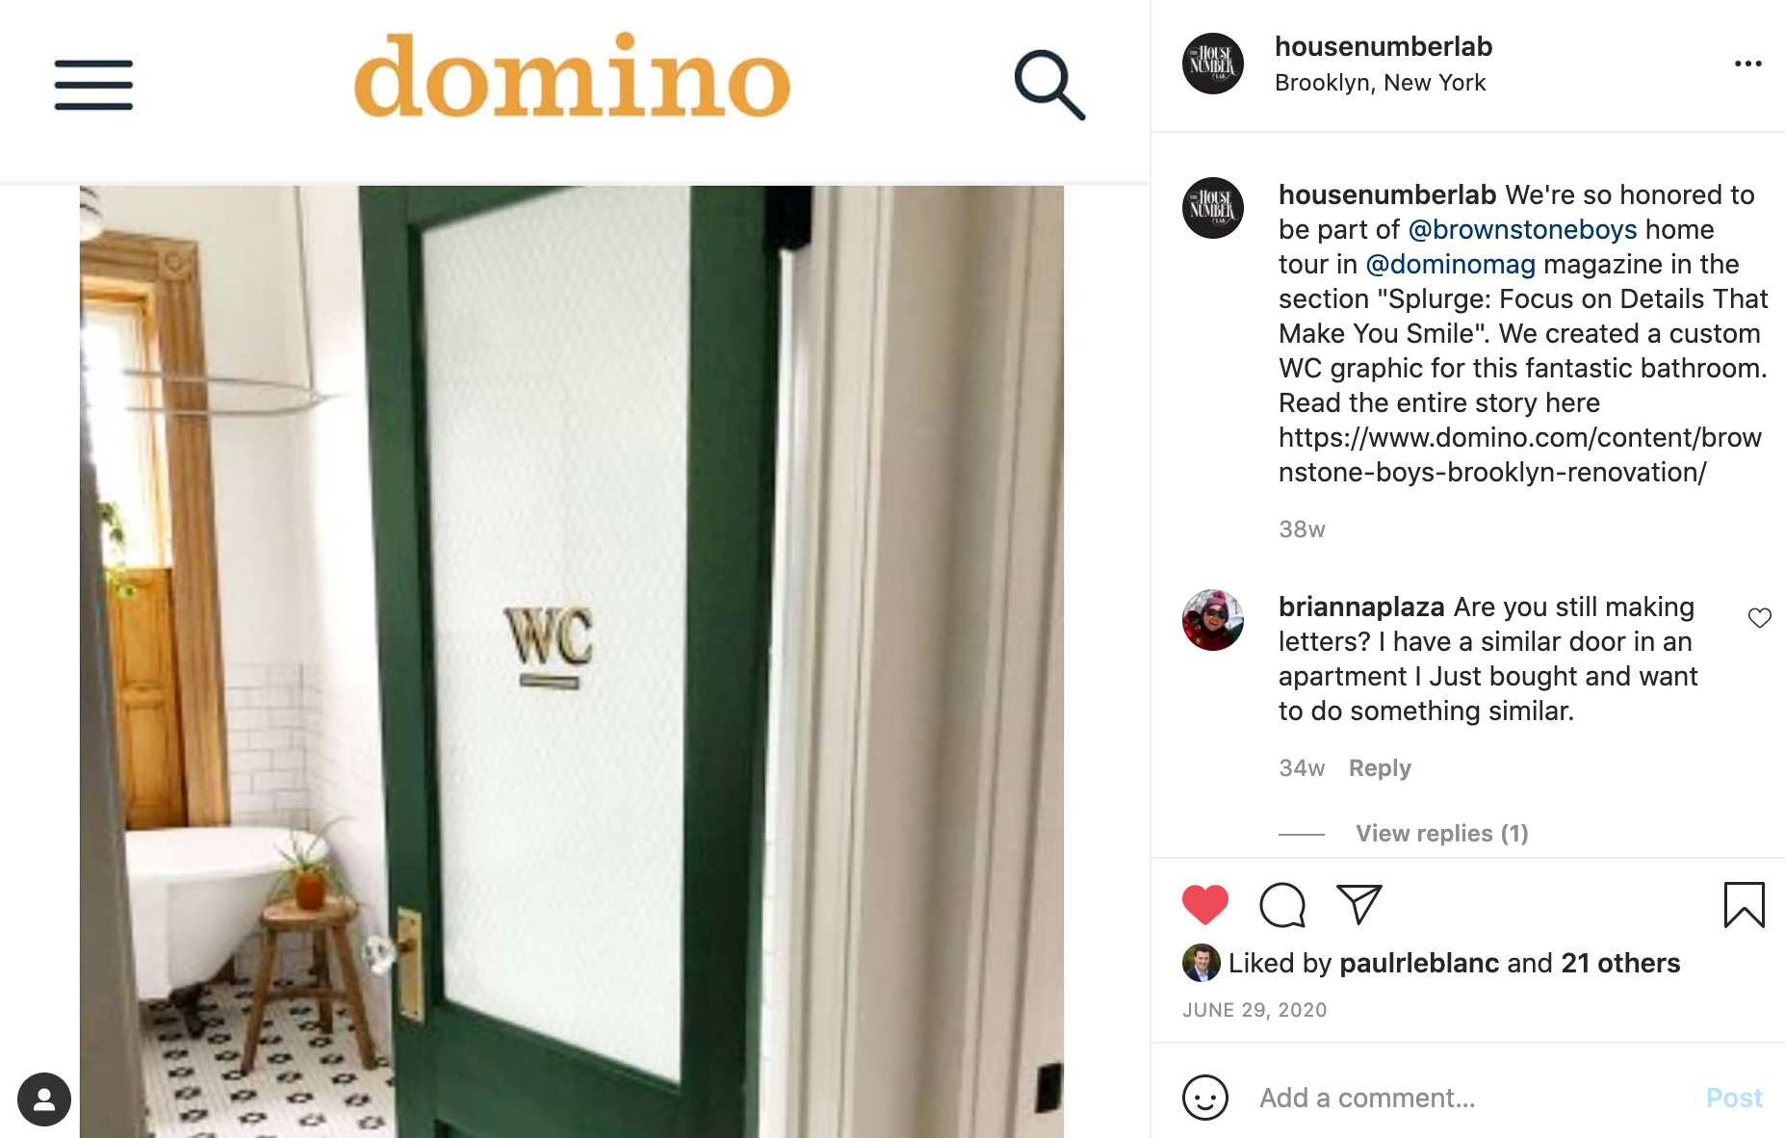The width and height of the screenshot is (1785, 1138).
Task: Click the comment speech bubble icon
Action: click(1282, 904)
